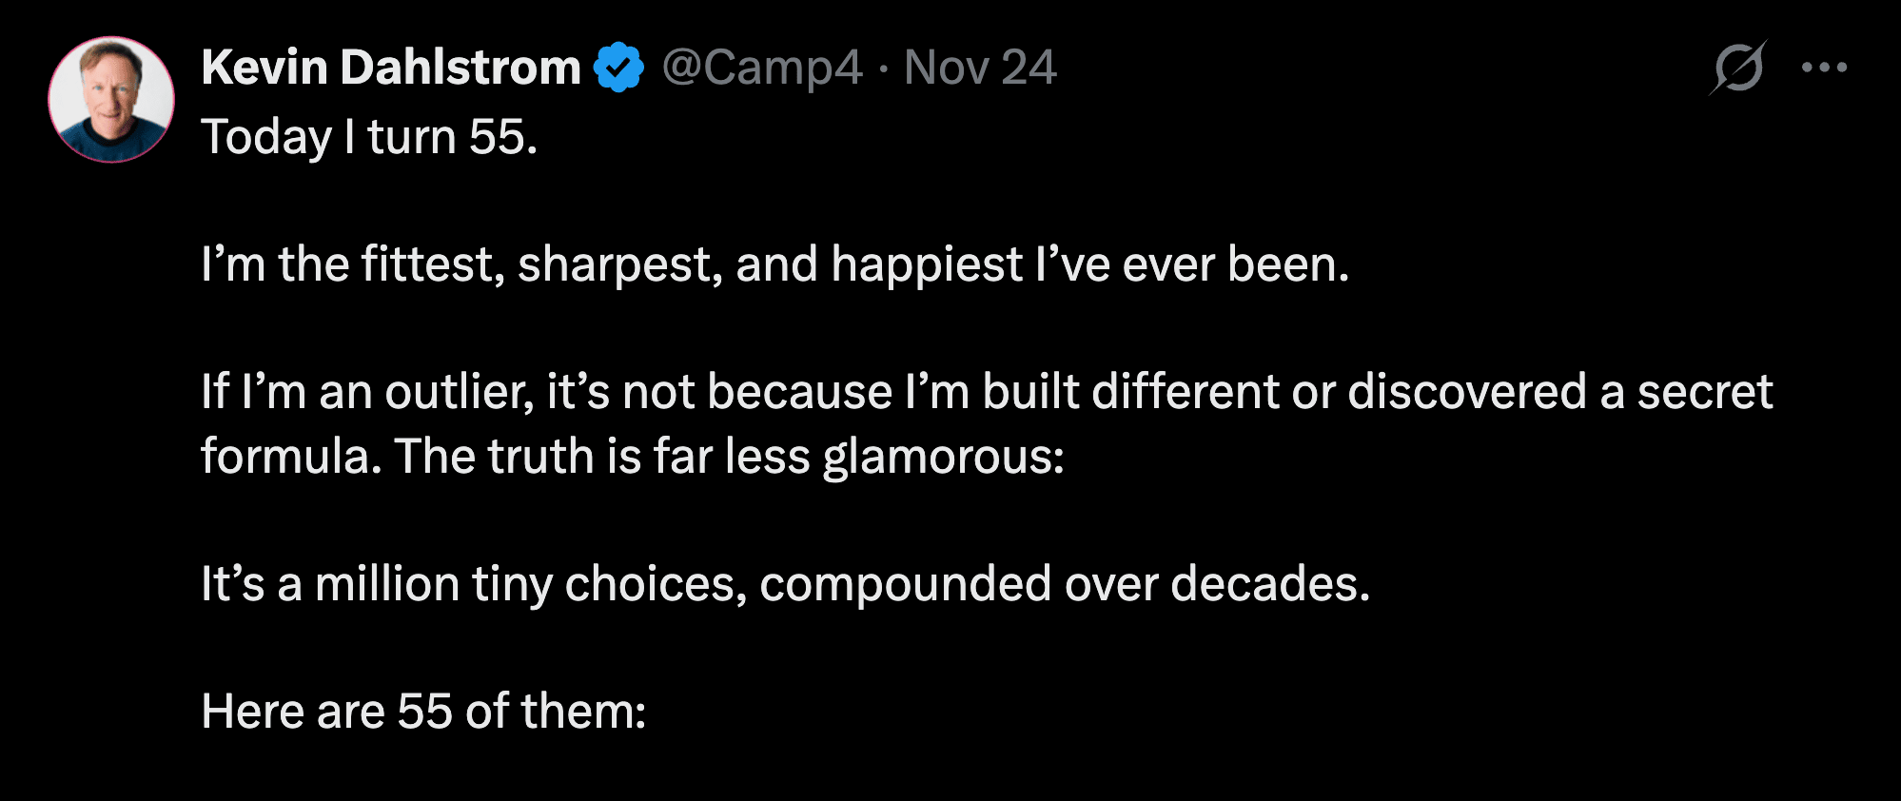Click "The truth is far less glamorous:" text
This screenshot has width=1901, height=801.
[x=729, y=457]
